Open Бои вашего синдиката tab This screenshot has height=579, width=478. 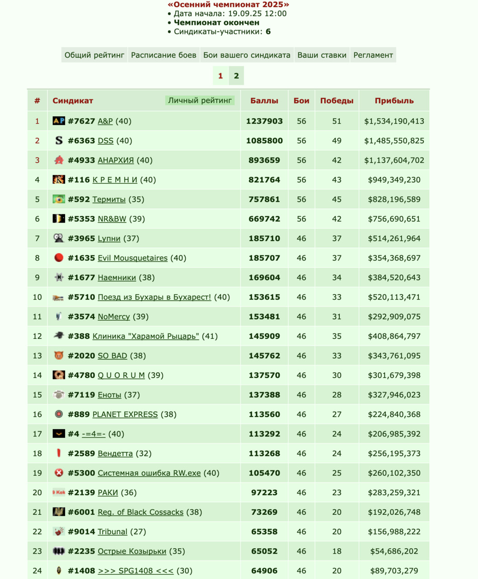tap(247, 55)
